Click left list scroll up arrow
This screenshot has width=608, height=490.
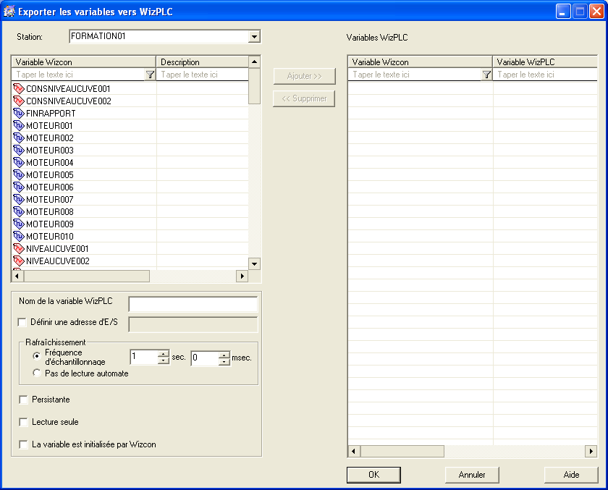pyautogui.click(x=254, y=62)
